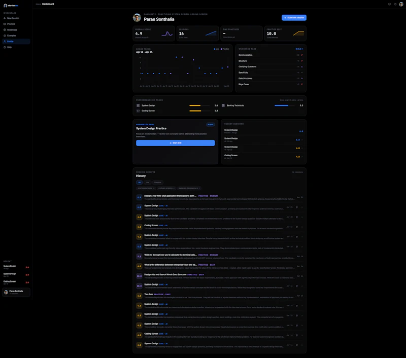Click the Drill all link in Weakness Tags
The height and width of the screenshot is (358, 406).
pyautogui.click(x=299, y=49)
